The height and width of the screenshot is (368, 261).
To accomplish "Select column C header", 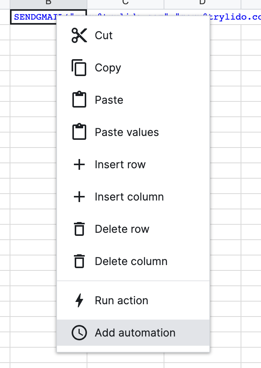I will click(125, 3).
